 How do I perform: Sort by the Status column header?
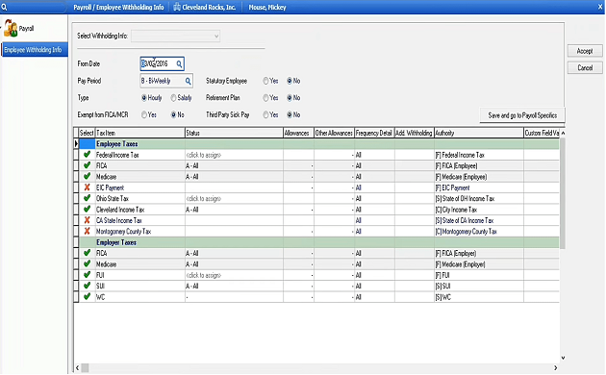[x=234, y=133]
